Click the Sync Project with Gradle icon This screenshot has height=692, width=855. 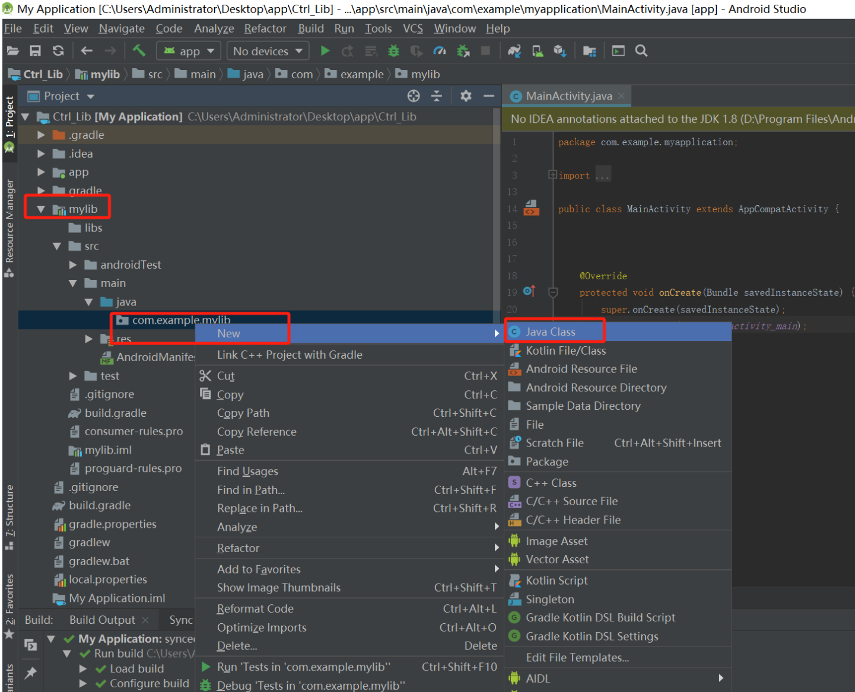pos(514,51)
